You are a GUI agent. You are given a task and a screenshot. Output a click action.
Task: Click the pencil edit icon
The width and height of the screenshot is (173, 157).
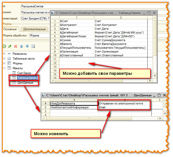coord(10,46)
